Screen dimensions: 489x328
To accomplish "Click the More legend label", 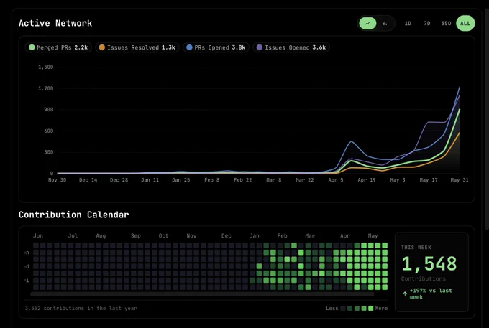I will click(x=381, y=309).
